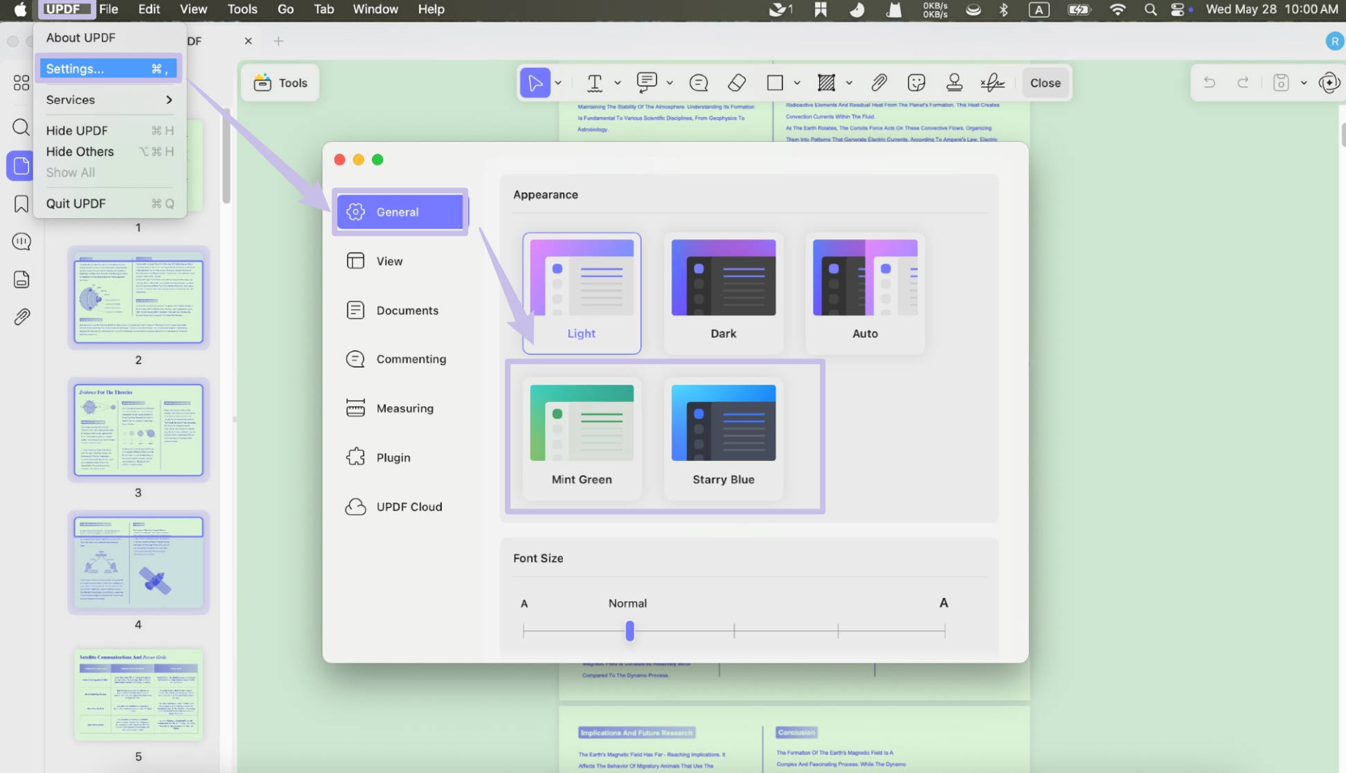Screen dimensions: 1346x773
Task: Select the Text comment tool
Action: point(594,83)
